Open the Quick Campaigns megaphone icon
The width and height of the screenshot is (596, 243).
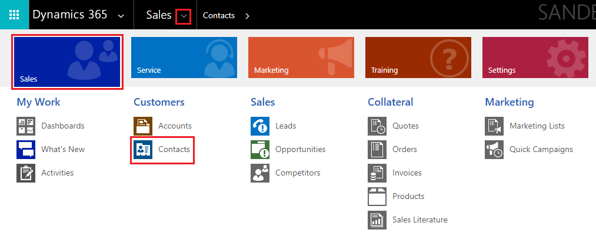point(494,149)
